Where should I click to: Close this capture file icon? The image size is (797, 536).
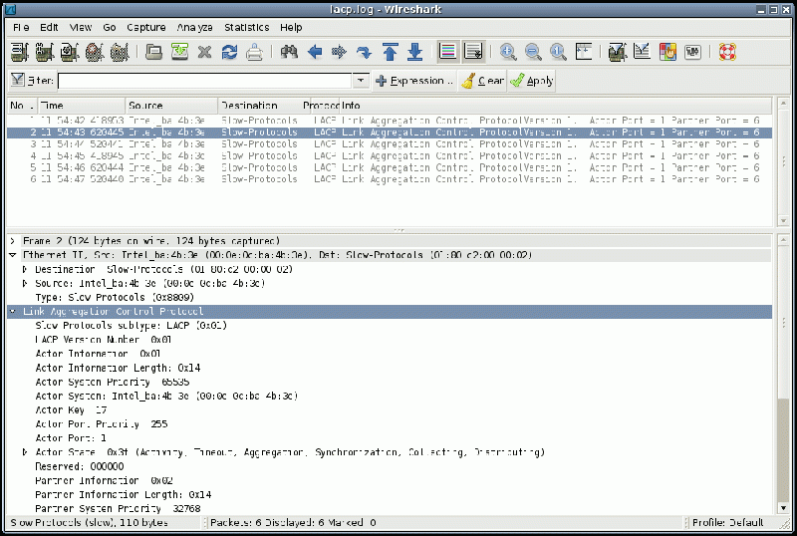204,52
